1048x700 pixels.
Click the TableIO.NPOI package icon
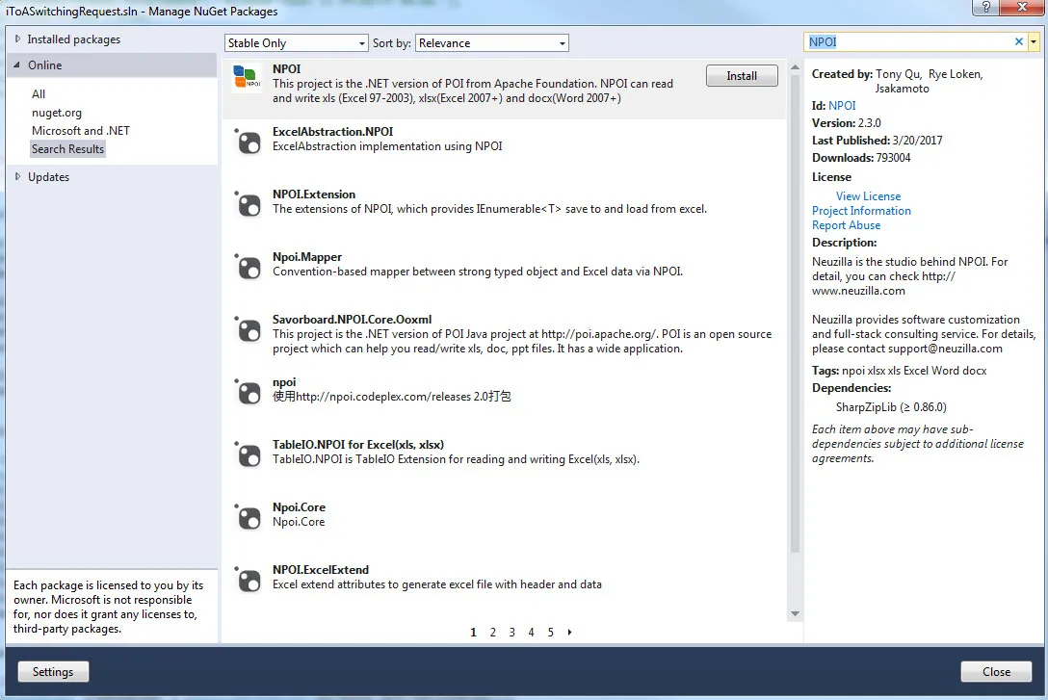coord(249,454)
